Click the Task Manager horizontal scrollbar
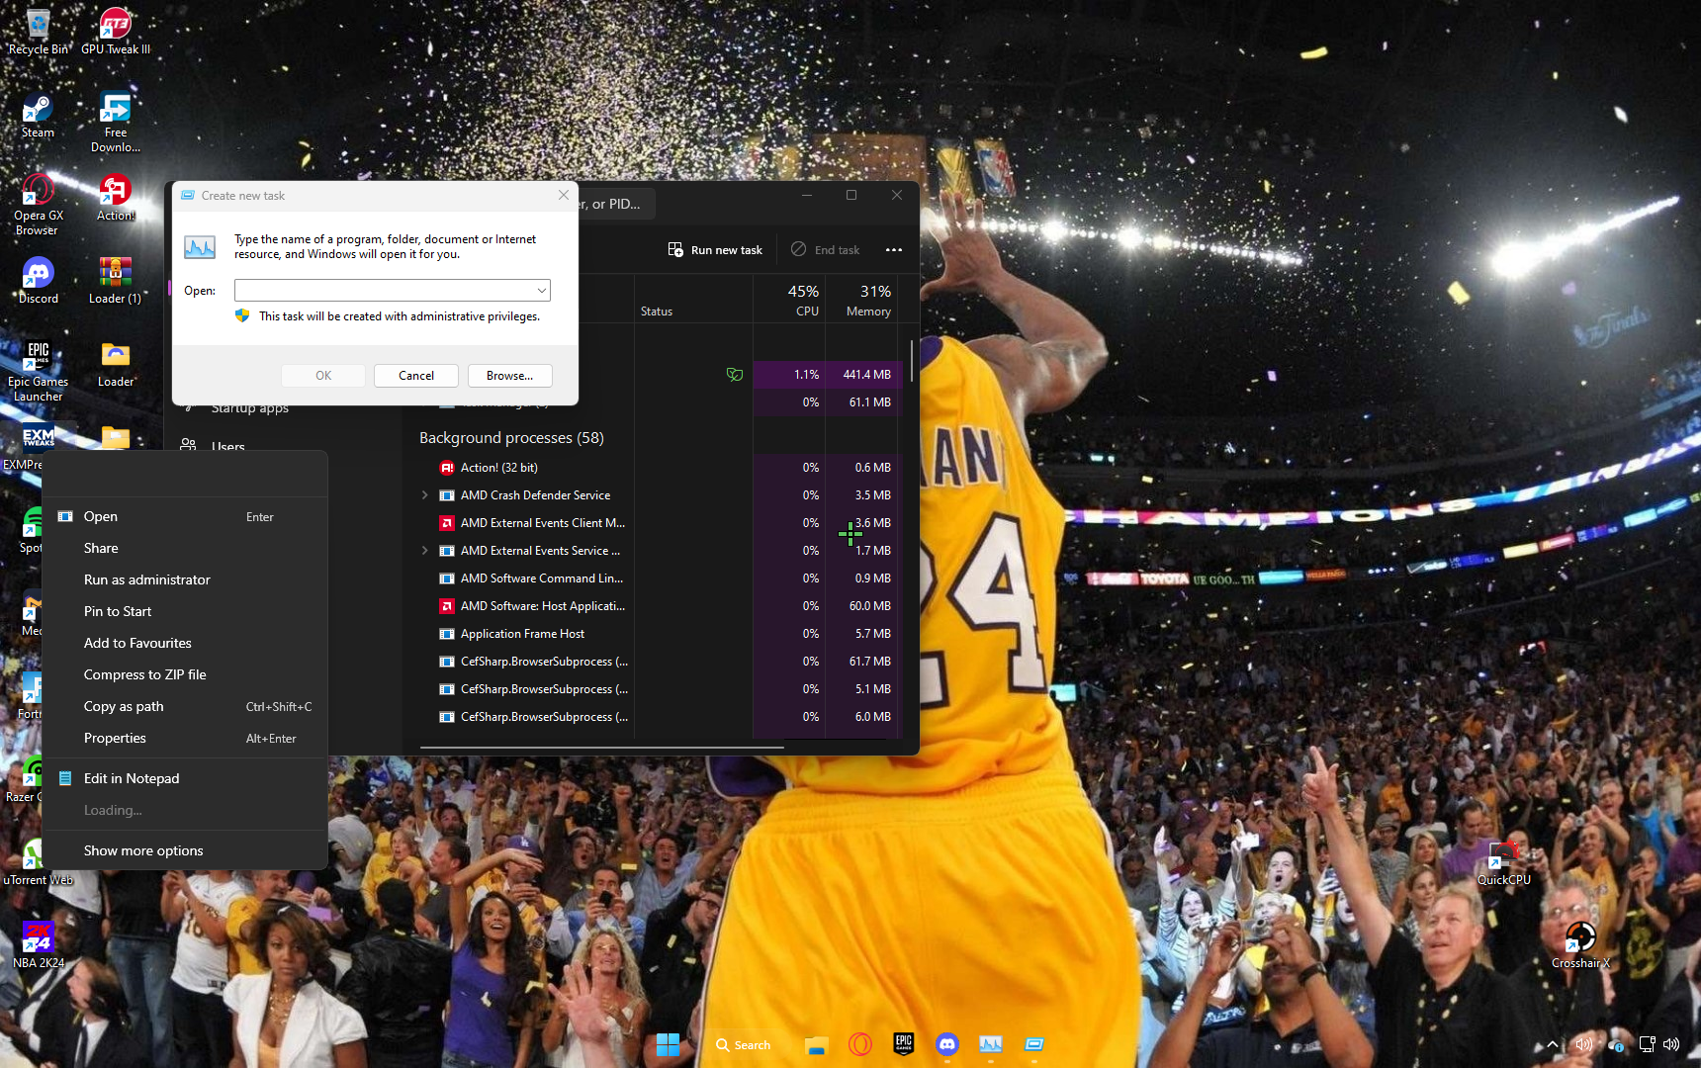 (x=601, y=748)
